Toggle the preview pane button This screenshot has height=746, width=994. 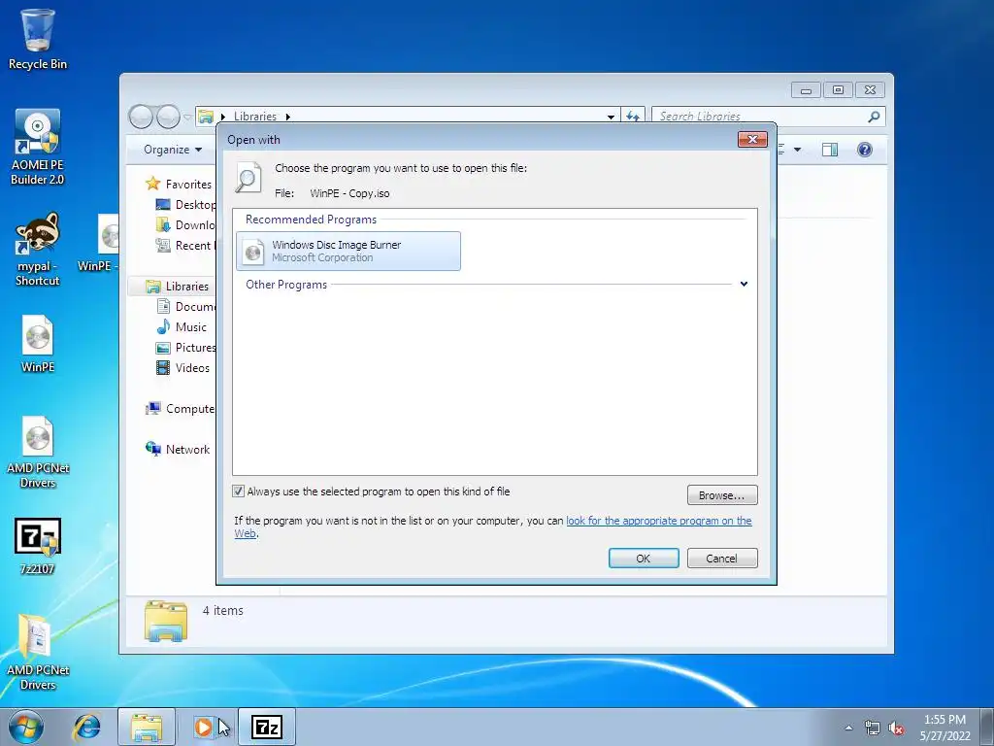[x=830, y=150]
